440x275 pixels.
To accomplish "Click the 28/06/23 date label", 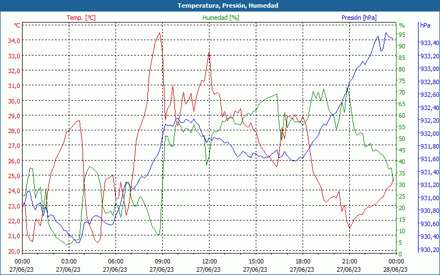I will coord(395,269).
